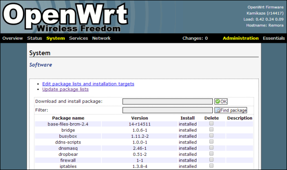Click the Description column header
Image resolution: width=287 pixels, height=170 pixels.
[x=240, y=118]
